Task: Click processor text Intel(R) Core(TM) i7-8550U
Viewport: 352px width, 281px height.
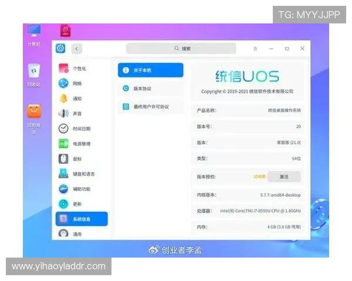Action: (x=260, y=211)
